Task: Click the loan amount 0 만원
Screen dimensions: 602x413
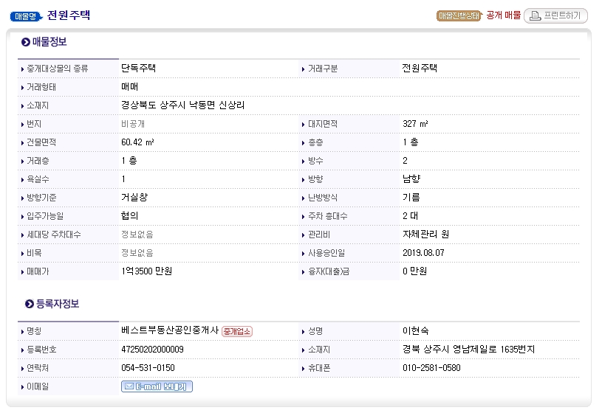Action: pyautogui.click(x=414, y=271)
